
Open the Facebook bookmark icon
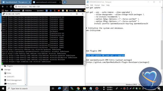click(47, 11)
